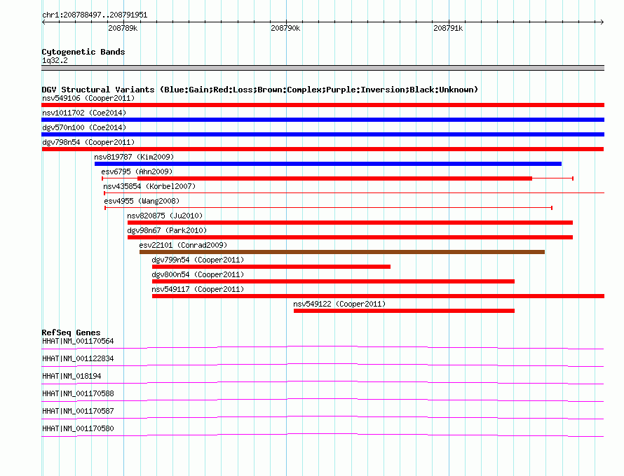The image size is (624, 476).
Task: Select the nsv549122 red bar
Action: [x=404, y=311]
